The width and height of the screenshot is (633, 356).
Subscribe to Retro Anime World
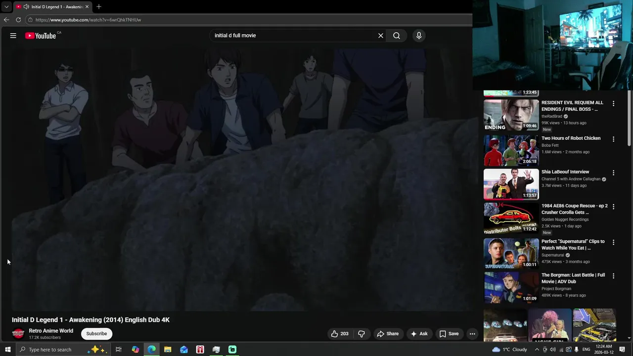point(96,334)
